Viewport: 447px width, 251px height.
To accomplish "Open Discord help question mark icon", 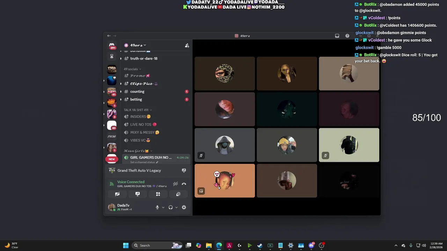I will 347,36.
